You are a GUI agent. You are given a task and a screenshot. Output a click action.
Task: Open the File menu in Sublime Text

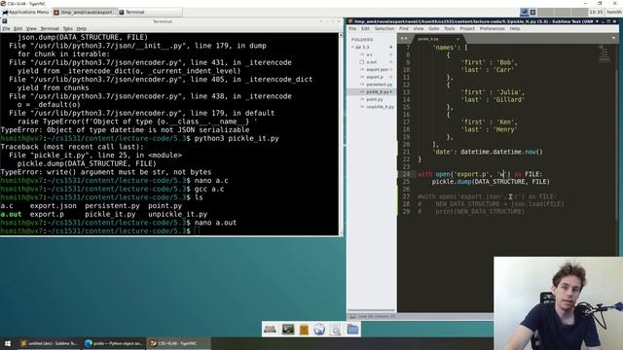(x=352, y=28)
